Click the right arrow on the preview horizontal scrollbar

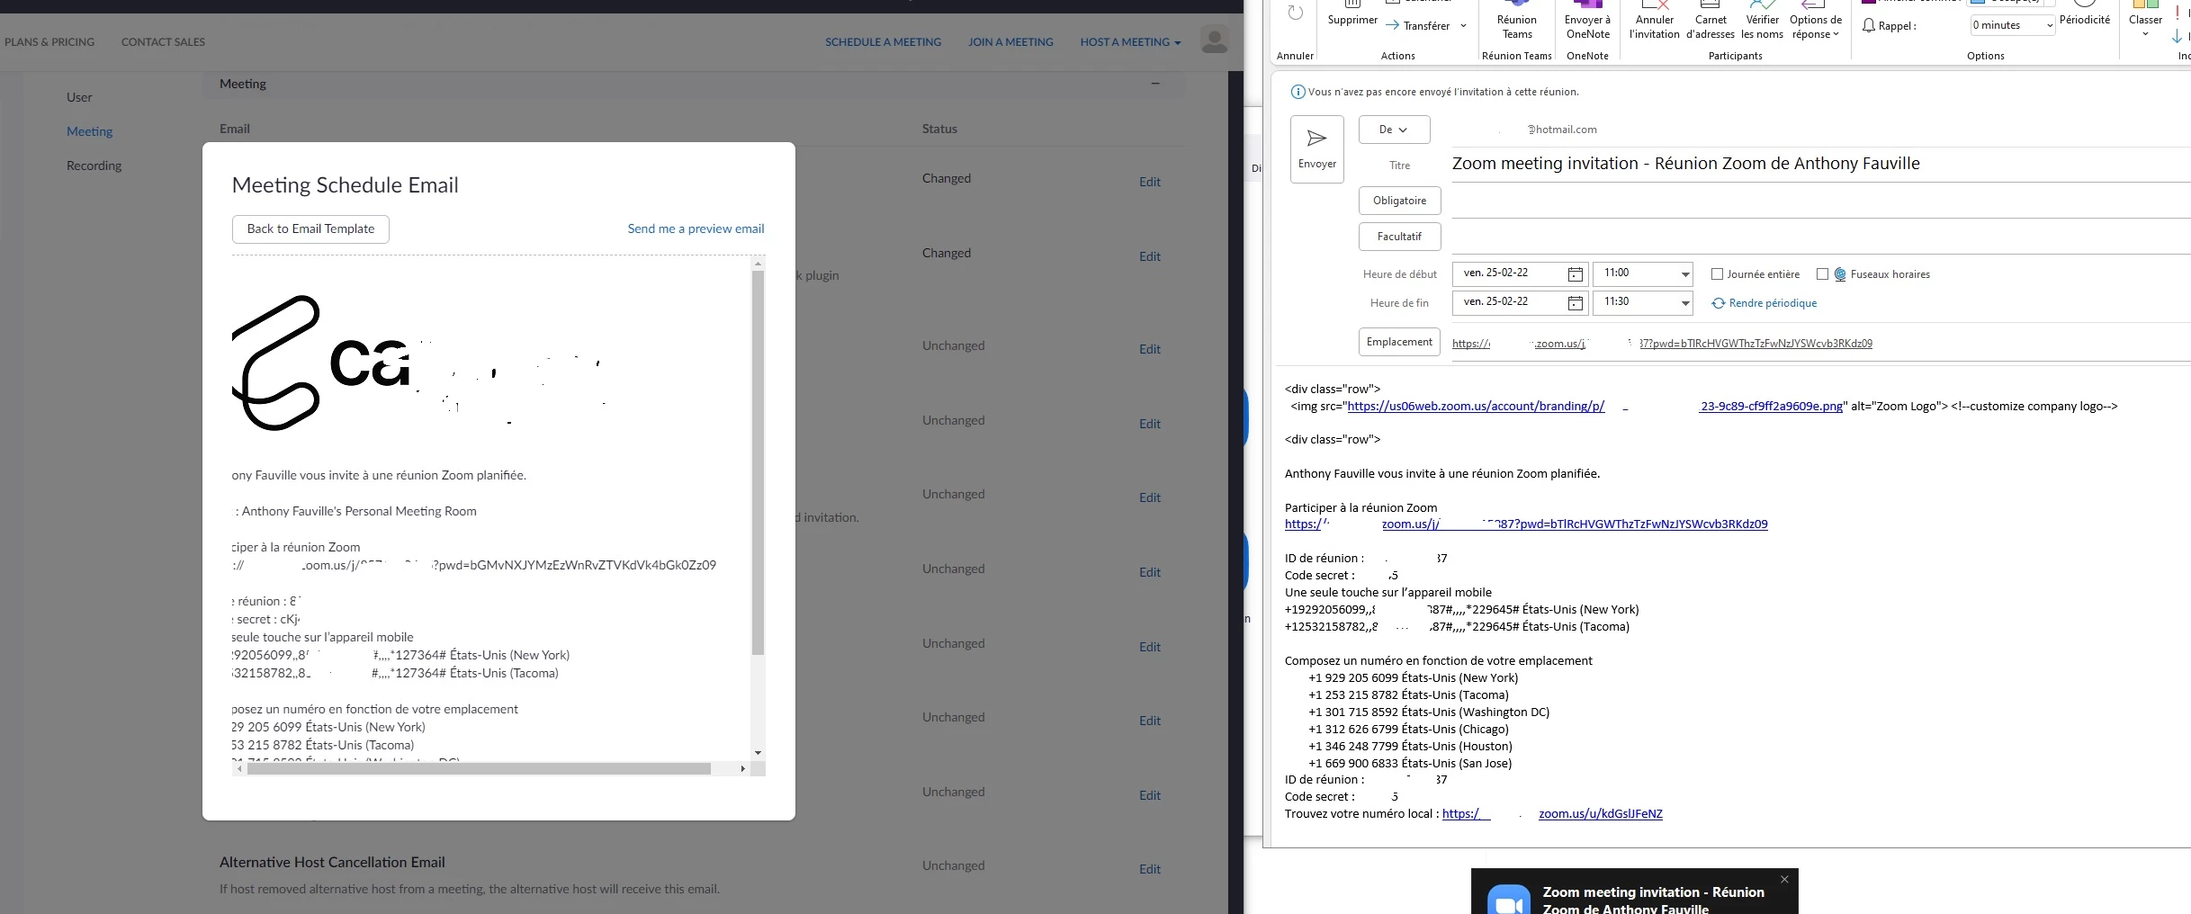click(742, 769)
